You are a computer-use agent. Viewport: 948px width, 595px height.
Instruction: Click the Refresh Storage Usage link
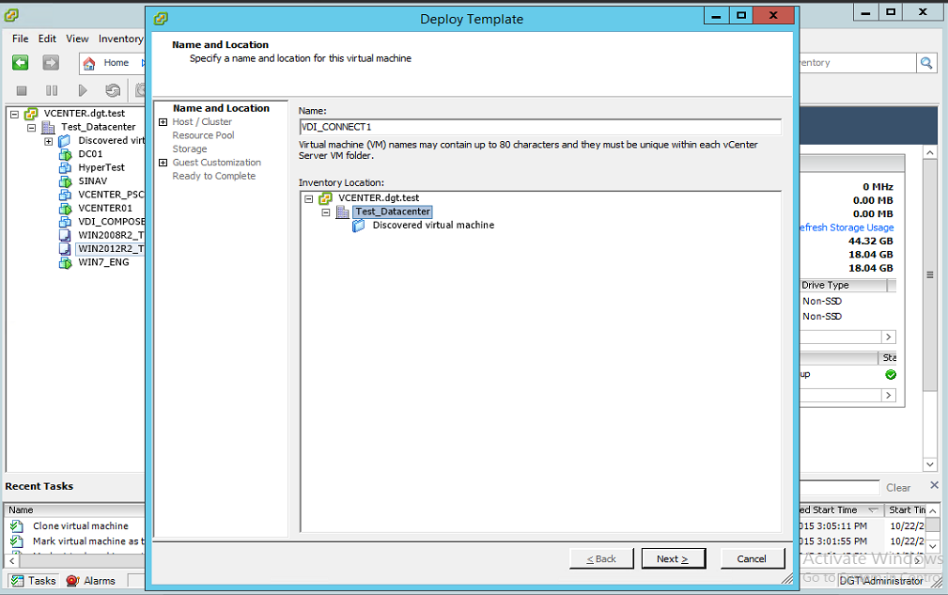click(x=846, y=227)
